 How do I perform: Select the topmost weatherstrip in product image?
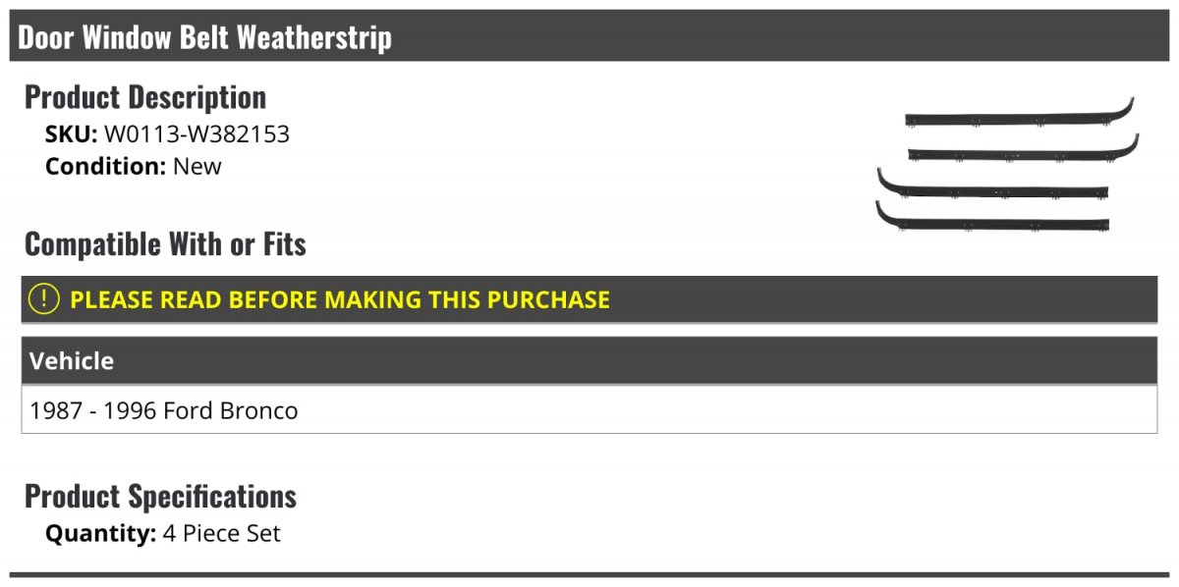coord(1020,115)
